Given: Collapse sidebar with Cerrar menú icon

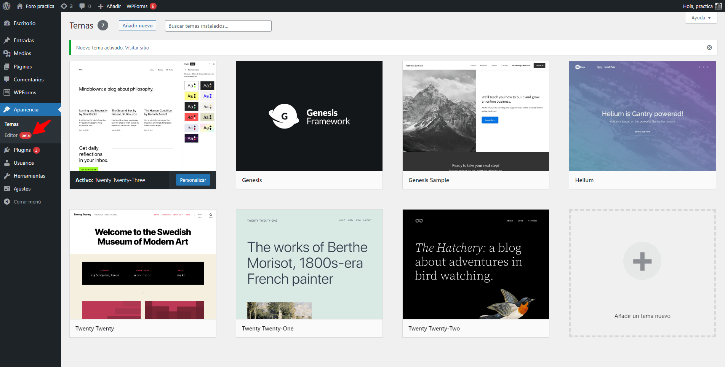Looking at the screenshot, I should click(x=7, y=202).
